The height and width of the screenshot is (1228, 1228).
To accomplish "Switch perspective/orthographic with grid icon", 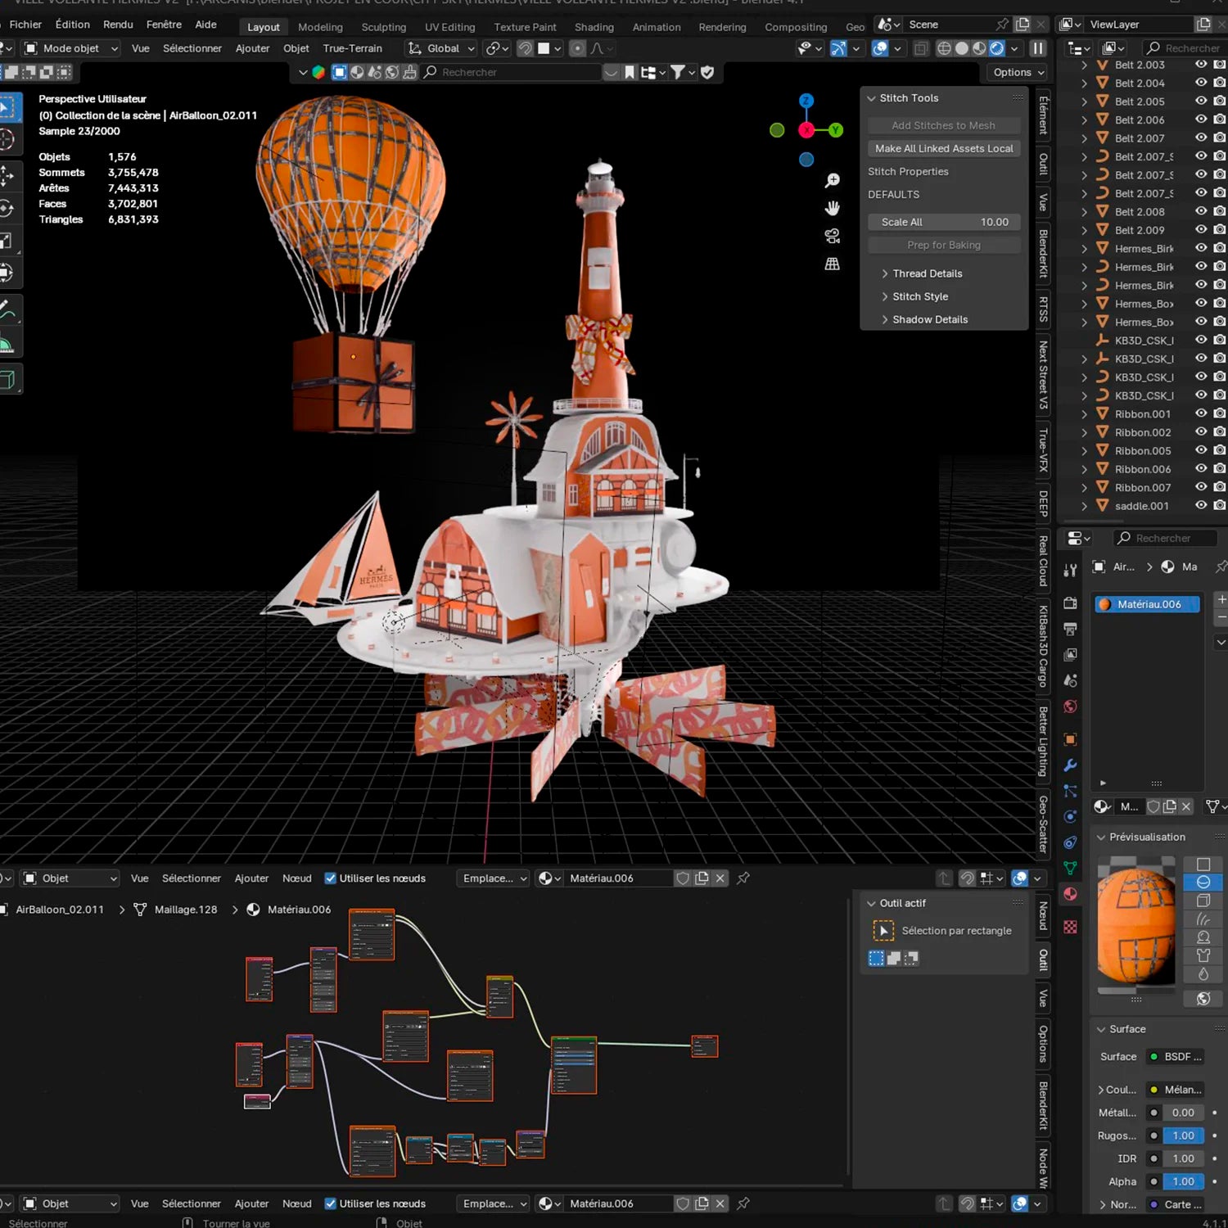I will tap(832, 264).
